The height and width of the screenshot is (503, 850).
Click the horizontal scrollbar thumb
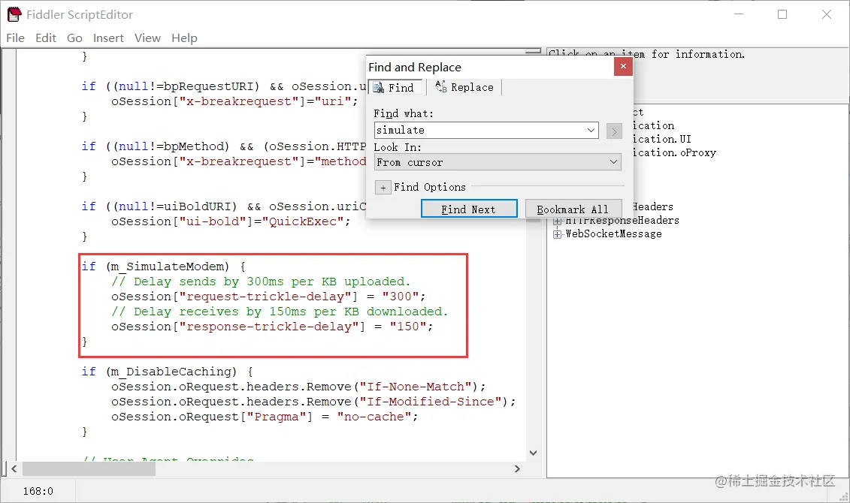tap(89, 469)
